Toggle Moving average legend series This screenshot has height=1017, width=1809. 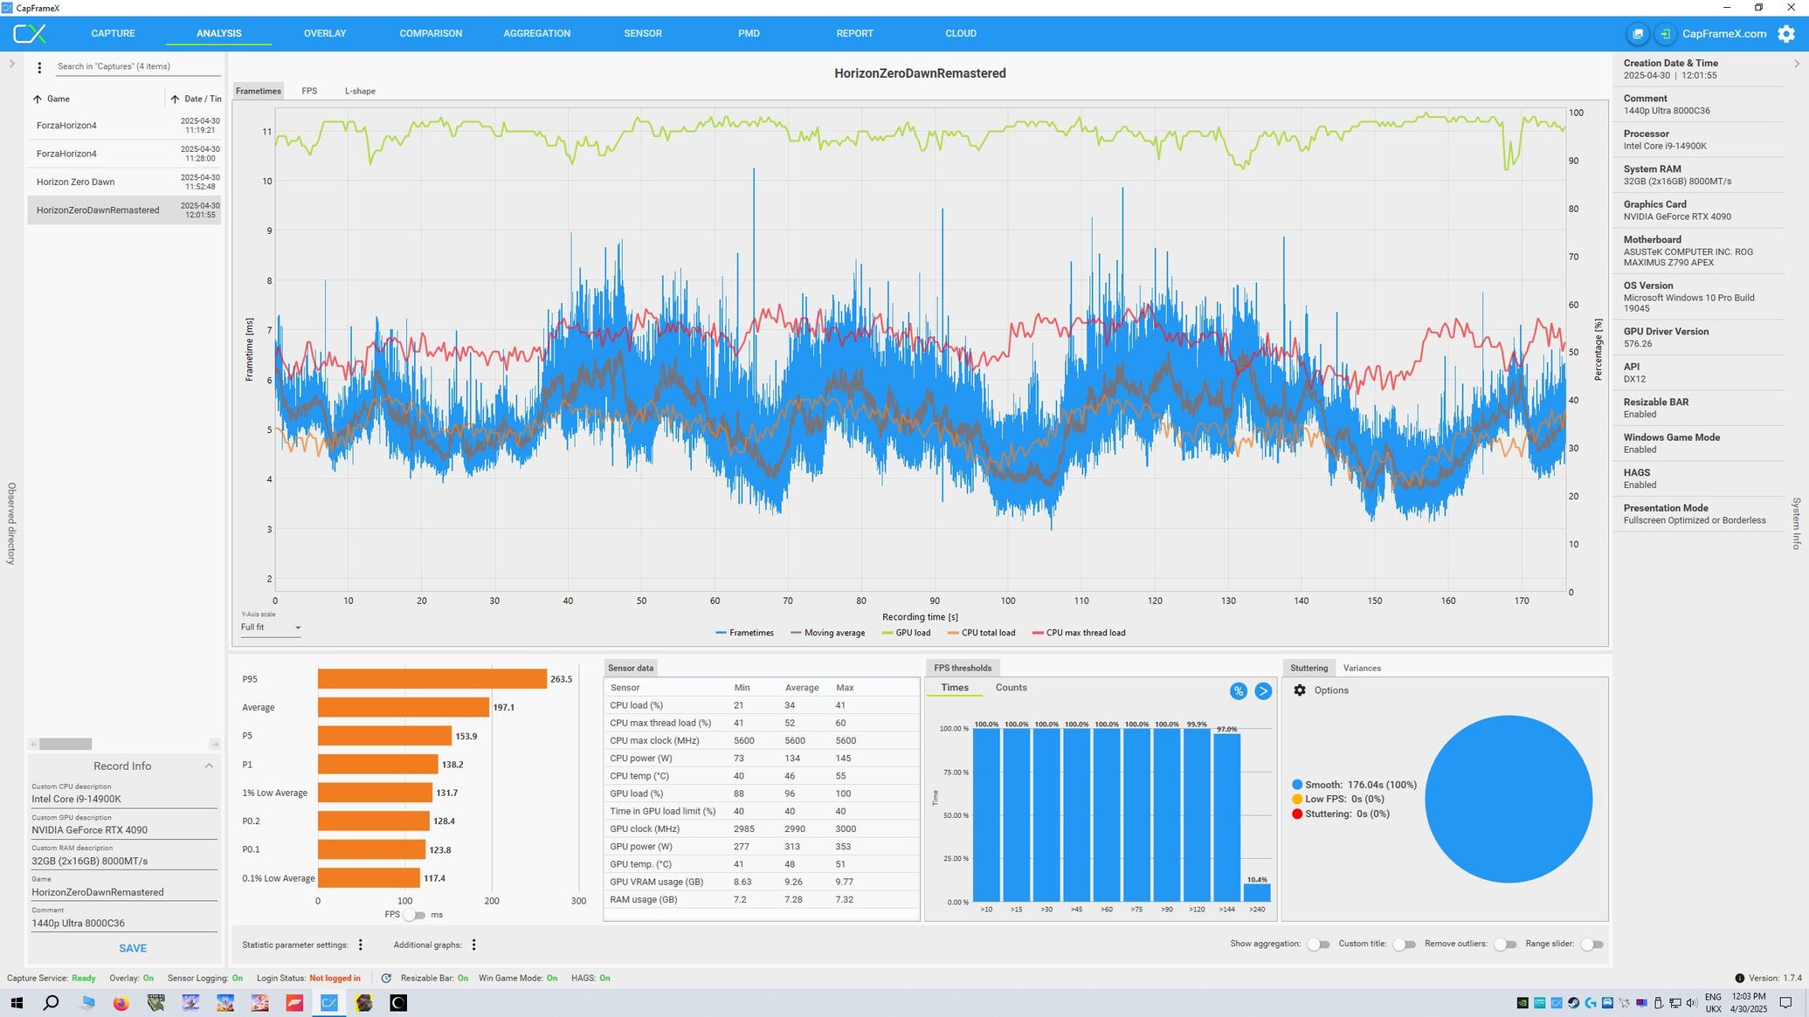(x=827, y=633)
